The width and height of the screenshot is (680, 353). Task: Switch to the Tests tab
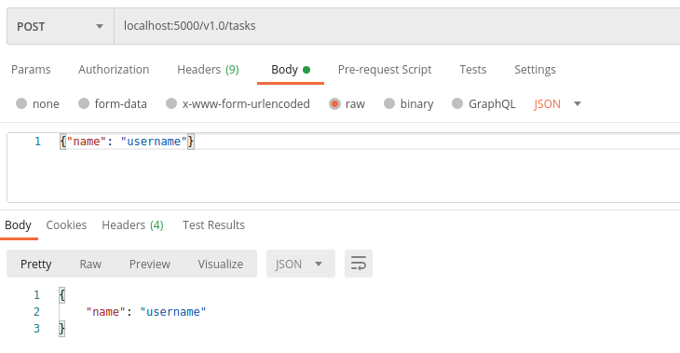[x=472, y=69]
